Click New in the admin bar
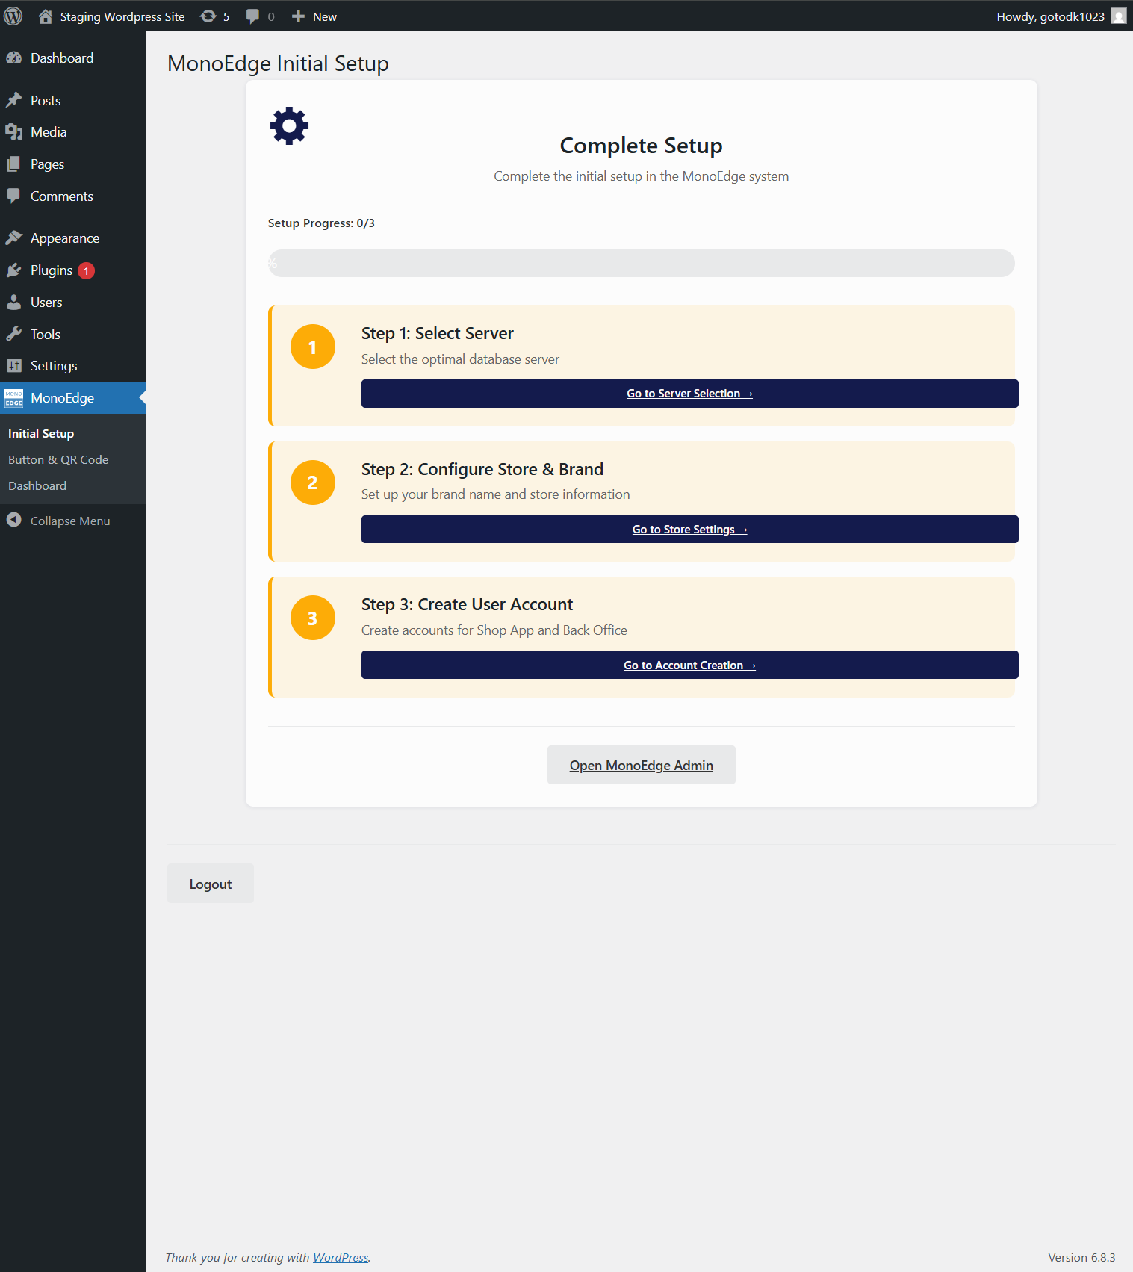1133x1272 pixels. pyautogui.click(x=314, y=16)
